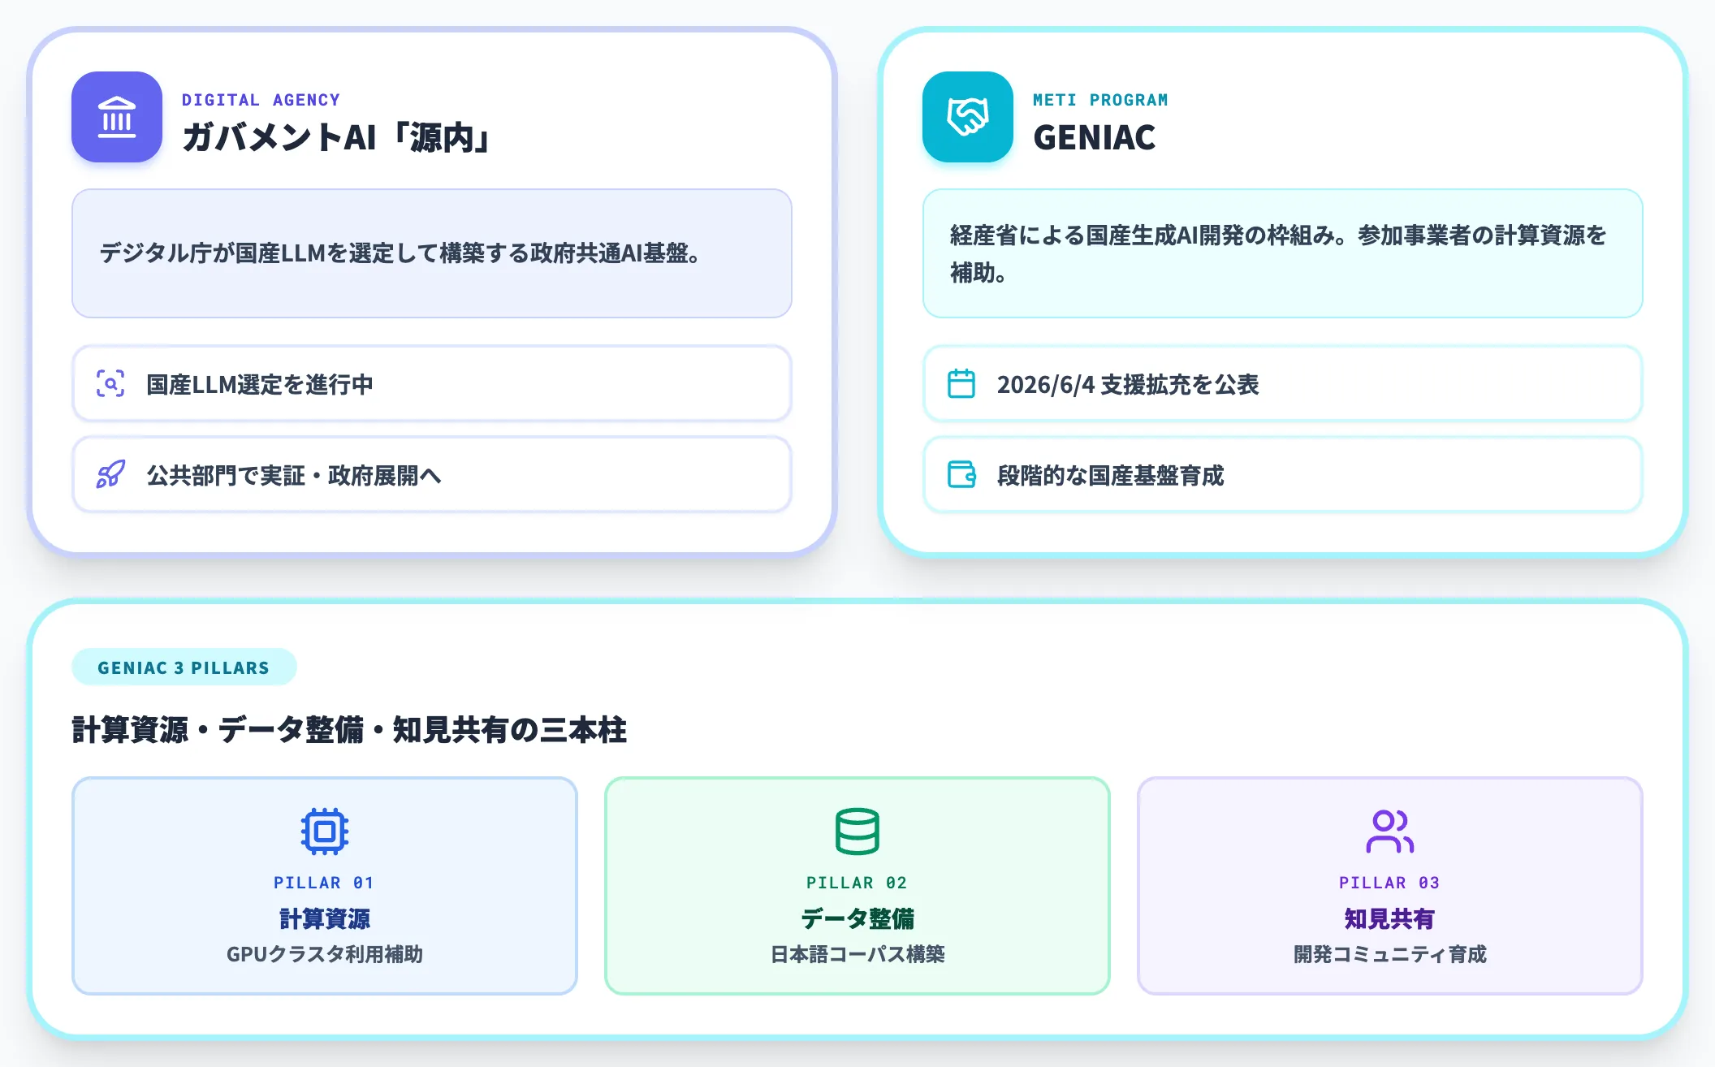Select the 国産LLM選定を進行中 row
Viewport: 1715px width, 1067px height.
(432, 383)
